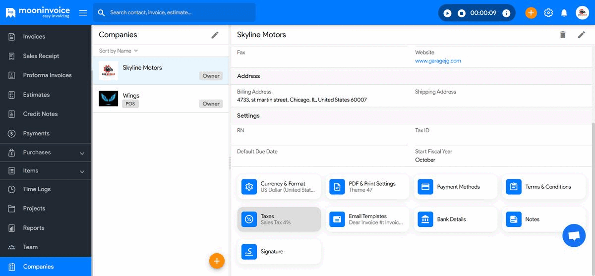
Task: Go to Payments in sidebar
Action: click(x=46, y=133)
